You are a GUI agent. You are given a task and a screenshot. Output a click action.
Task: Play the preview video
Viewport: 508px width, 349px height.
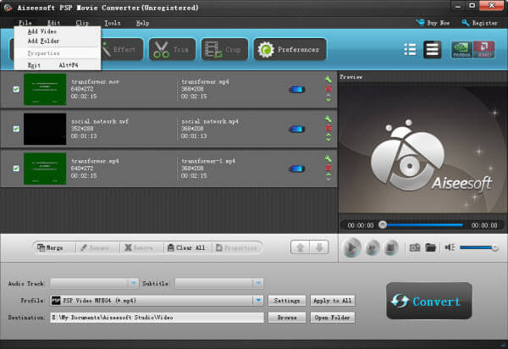(351, 248)
